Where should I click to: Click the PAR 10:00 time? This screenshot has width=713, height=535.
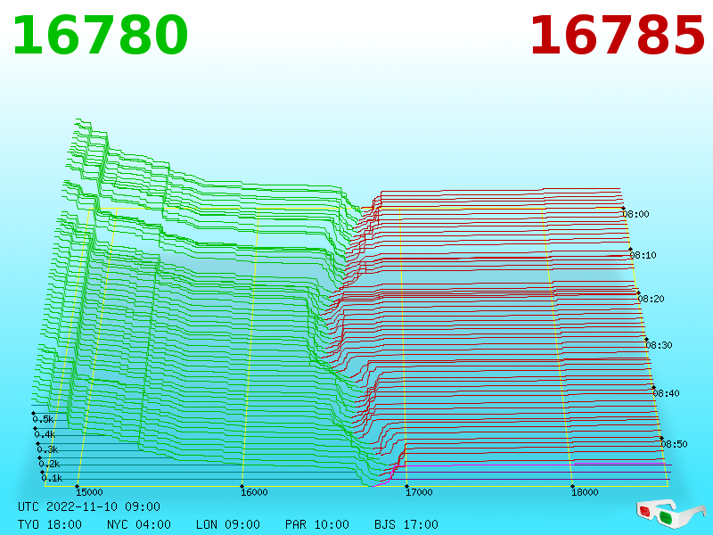pyautogui.click(x=317, y=524)
